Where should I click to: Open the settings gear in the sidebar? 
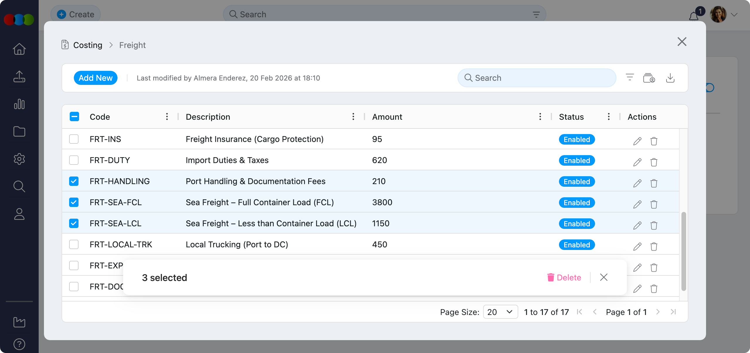tap(19, 159)
